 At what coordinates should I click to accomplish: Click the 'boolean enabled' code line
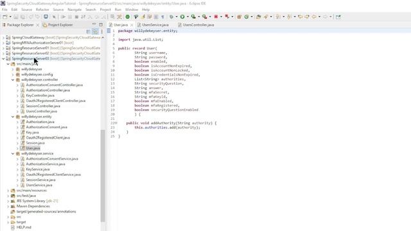coord(150,62)
